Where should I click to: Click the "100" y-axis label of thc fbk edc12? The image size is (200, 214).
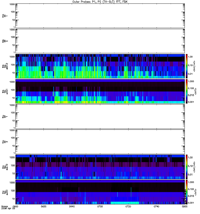pyautogui.click(x=13, y=166)
